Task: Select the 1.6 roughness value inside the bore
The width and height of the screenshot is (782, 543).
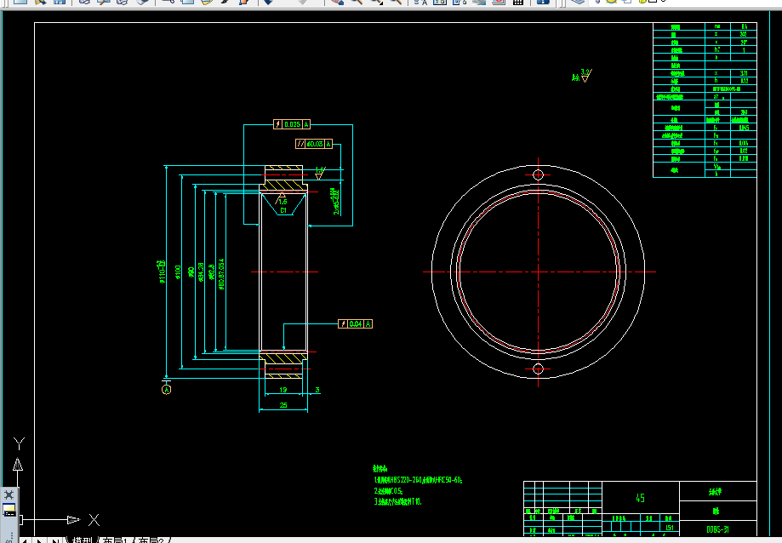Action: (283, 202)
